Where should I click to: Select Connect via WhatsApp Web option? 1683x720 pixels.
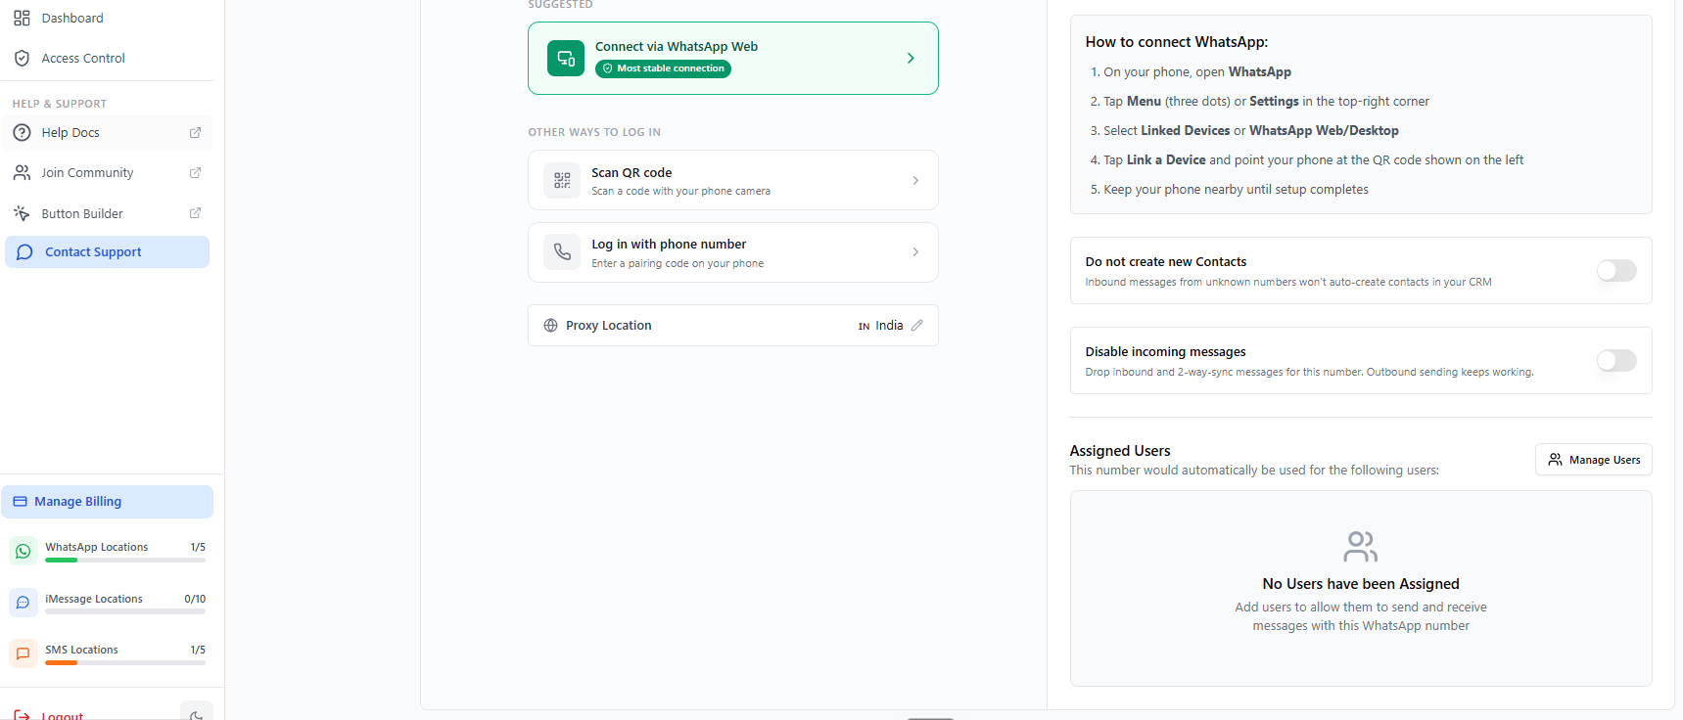click(733, 59)
